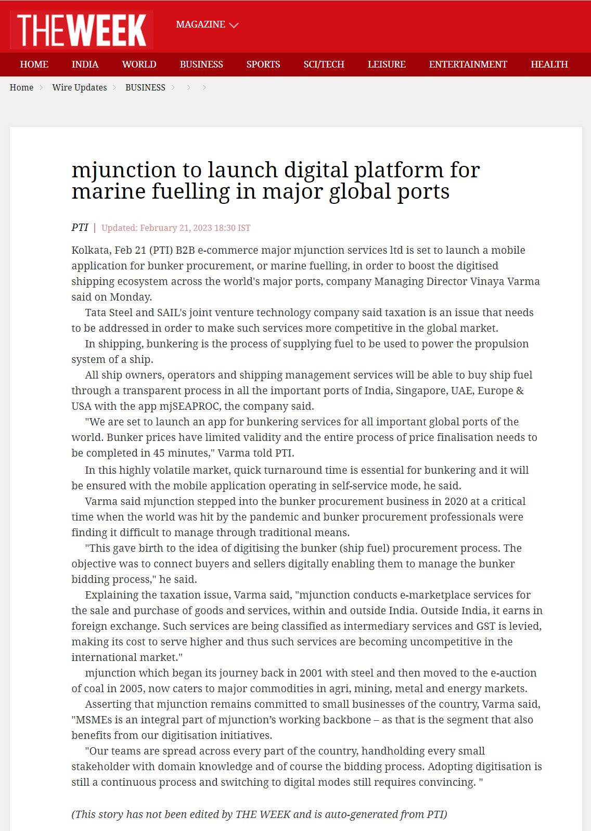Click paragraph 'Asserting that mjunction remains committed'
The image size is (591, 831).
pyautogui.click(x=306, y=720)
